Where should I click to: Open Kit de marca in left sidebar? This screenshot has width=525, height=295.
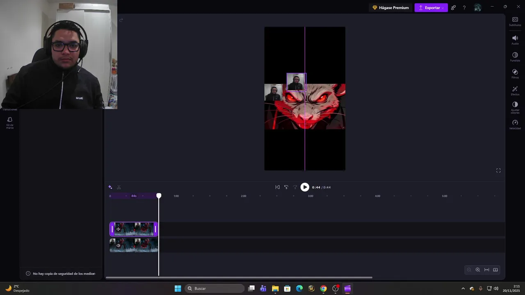click(x=10, y=123)
